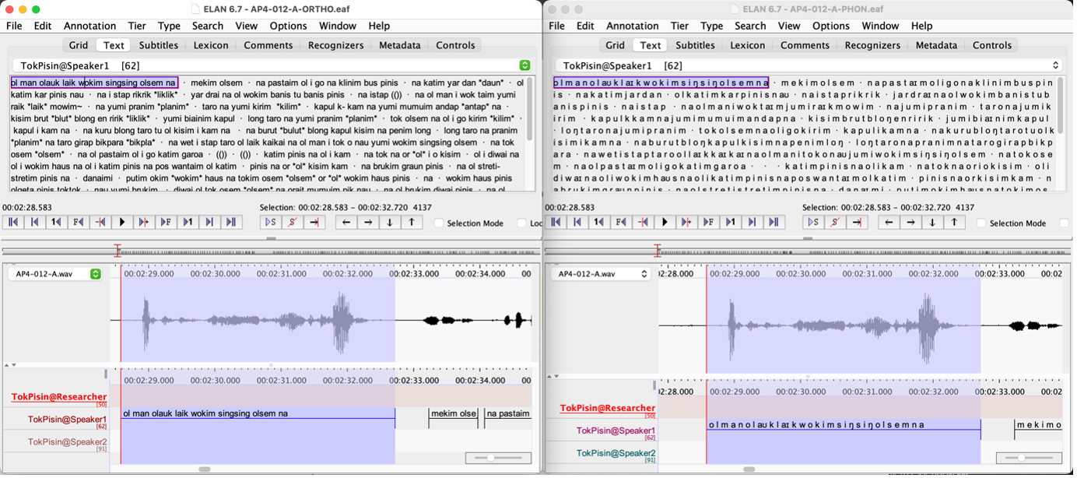Switch to Recognizers tab in PHON window
1077x478 pixels.
click(872, 45)
